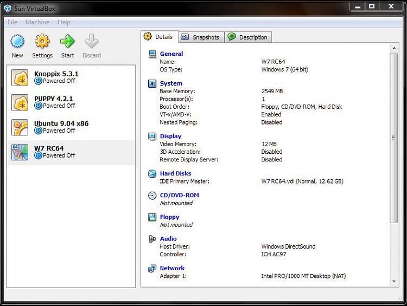Screen dimensions: 407x306
Task: Click the 'Remote Display Server:' label
Action: click(189, 160)
